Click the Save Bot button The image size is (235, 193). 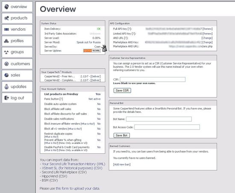(x=121, y=135)
